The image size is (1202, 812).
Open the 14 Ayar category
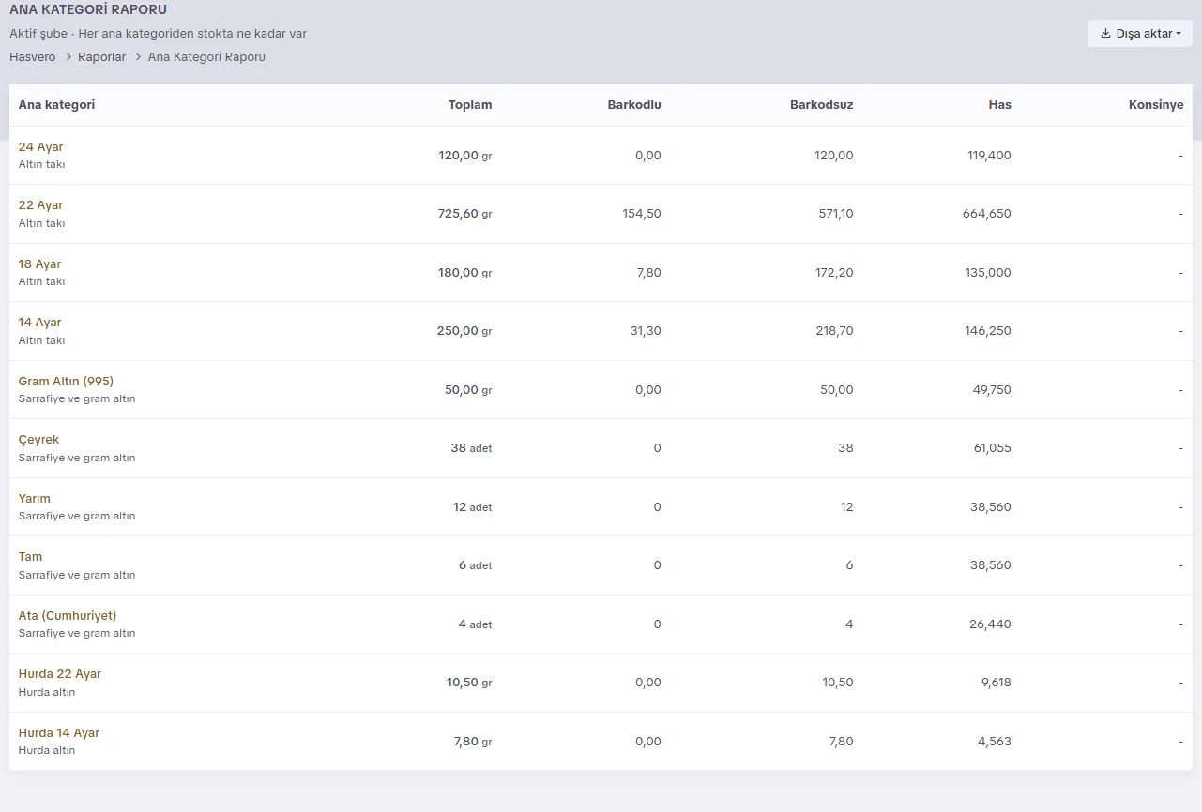tap(40, 323)
